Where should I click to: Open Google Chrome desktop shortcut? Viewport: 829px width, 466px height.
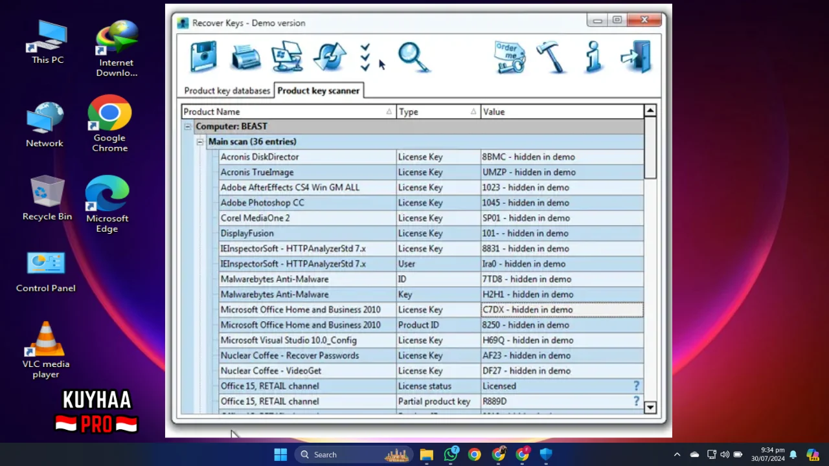109,124
